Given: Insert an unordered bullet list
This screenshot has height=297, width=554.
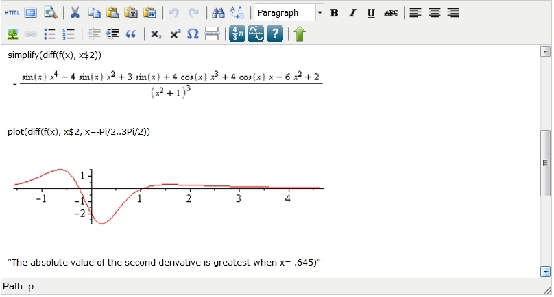Looking at the screenshot, I should (x=49, y=34).
